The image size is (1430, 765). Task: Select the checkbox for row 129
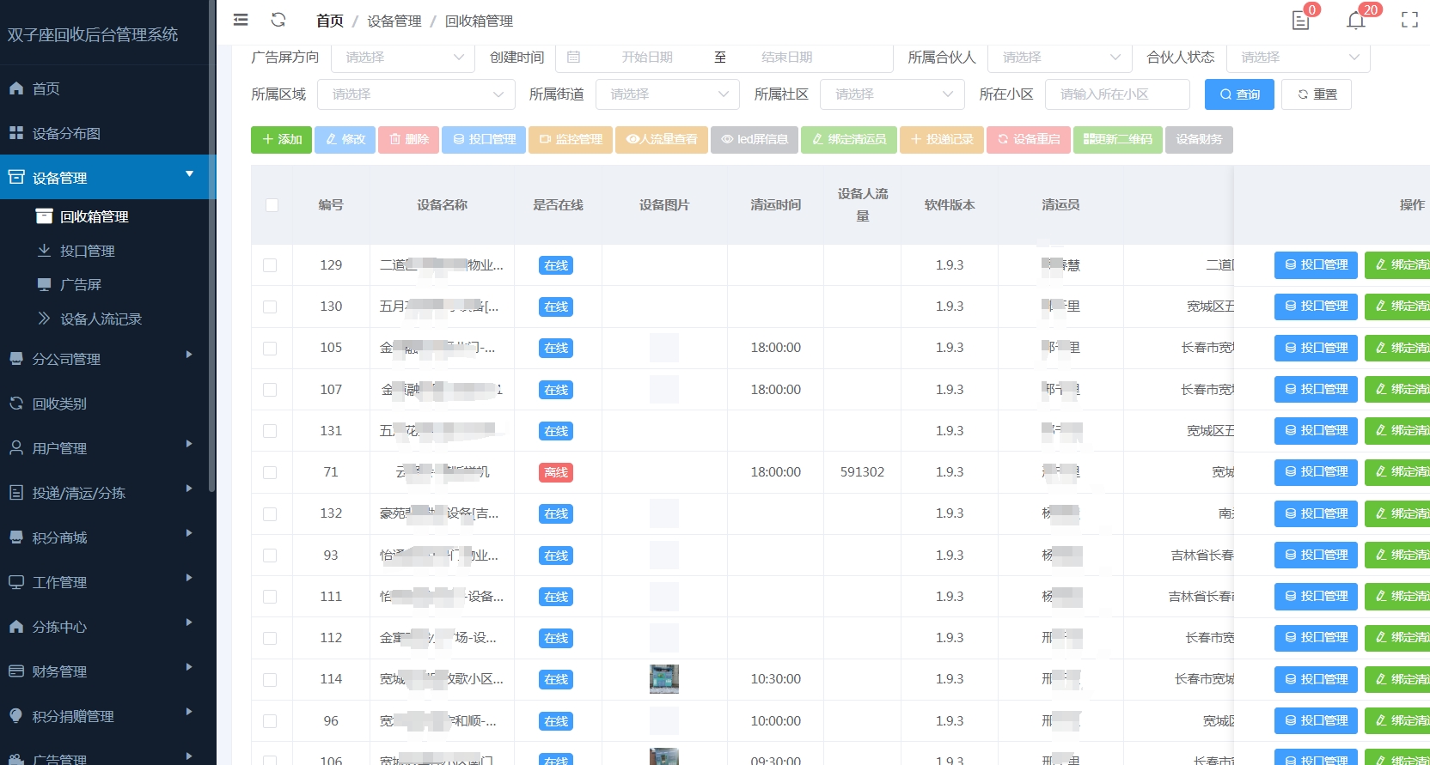(x=270, y=265)
